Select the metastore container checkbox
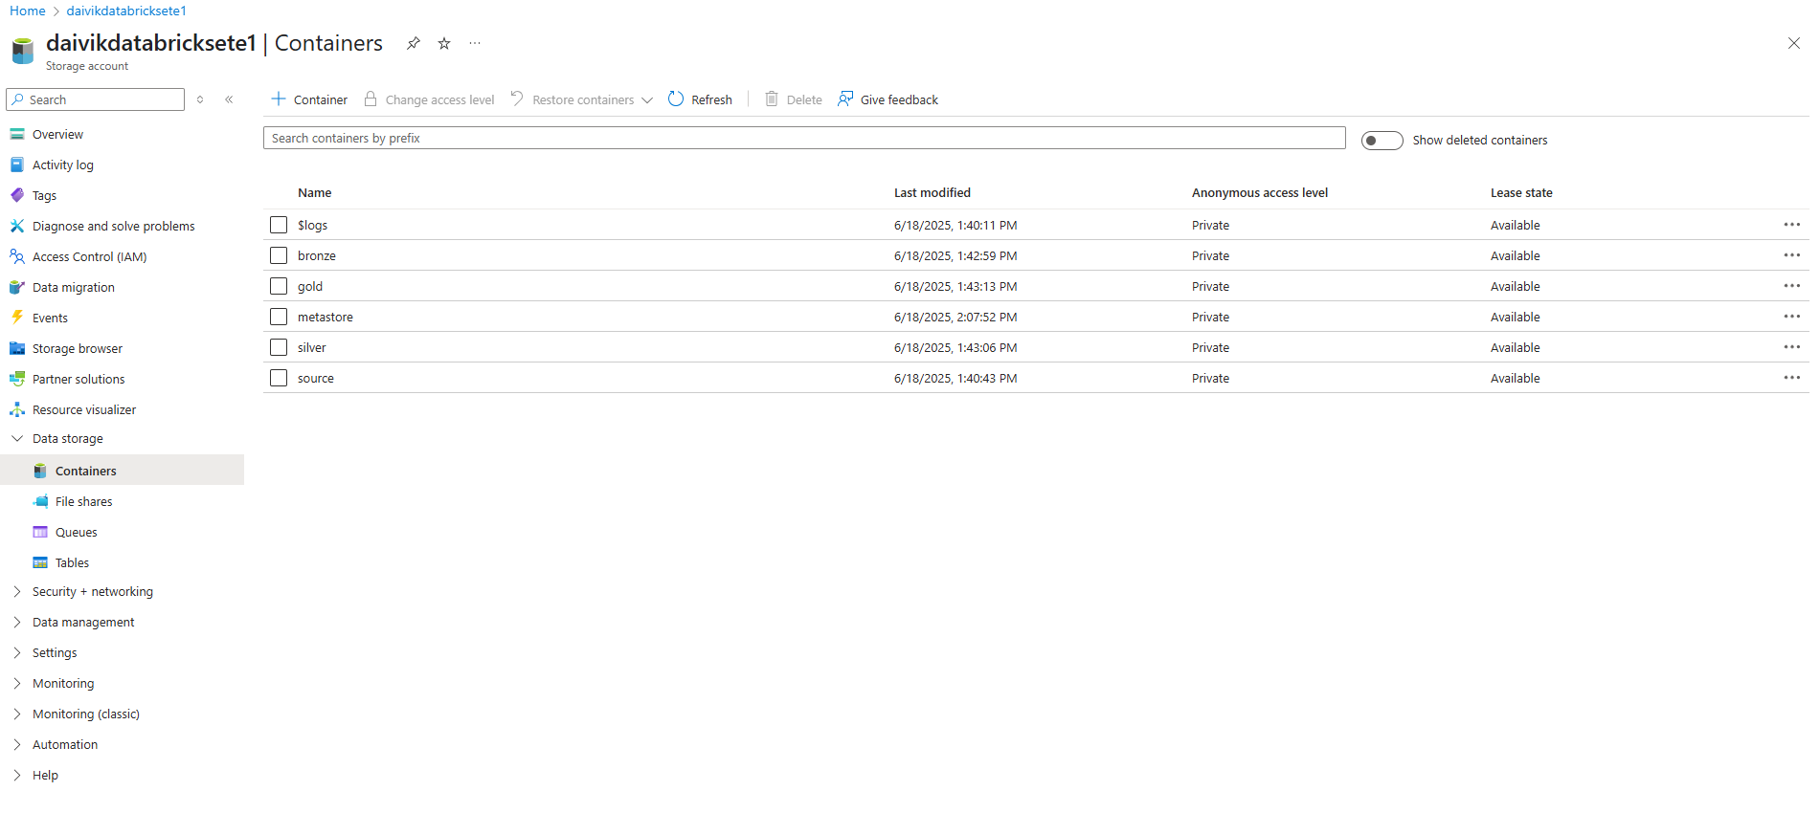Screen dimensions: 1820x835 279,317
